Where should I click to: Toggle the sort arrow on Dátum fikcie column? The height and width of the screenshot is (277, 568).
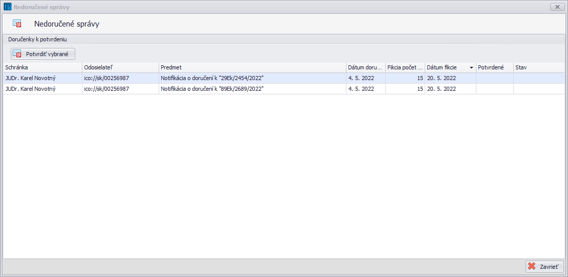[471, 68]
